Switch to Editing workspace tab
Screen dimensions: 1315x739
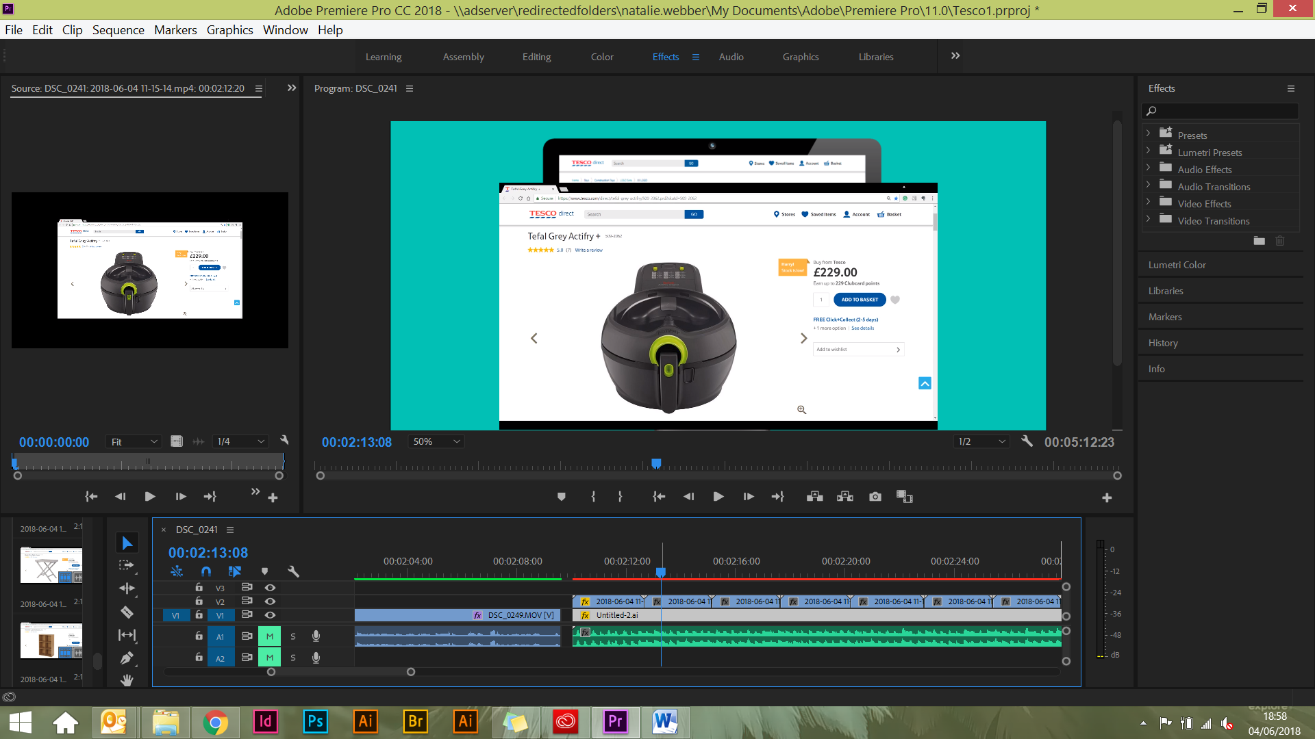[536, 57]
